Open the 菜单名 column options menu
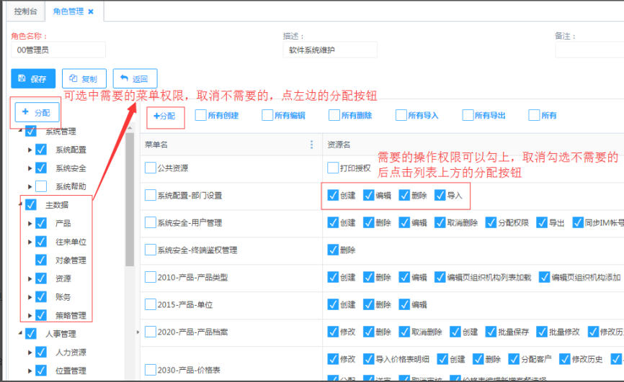 [311, 145]
